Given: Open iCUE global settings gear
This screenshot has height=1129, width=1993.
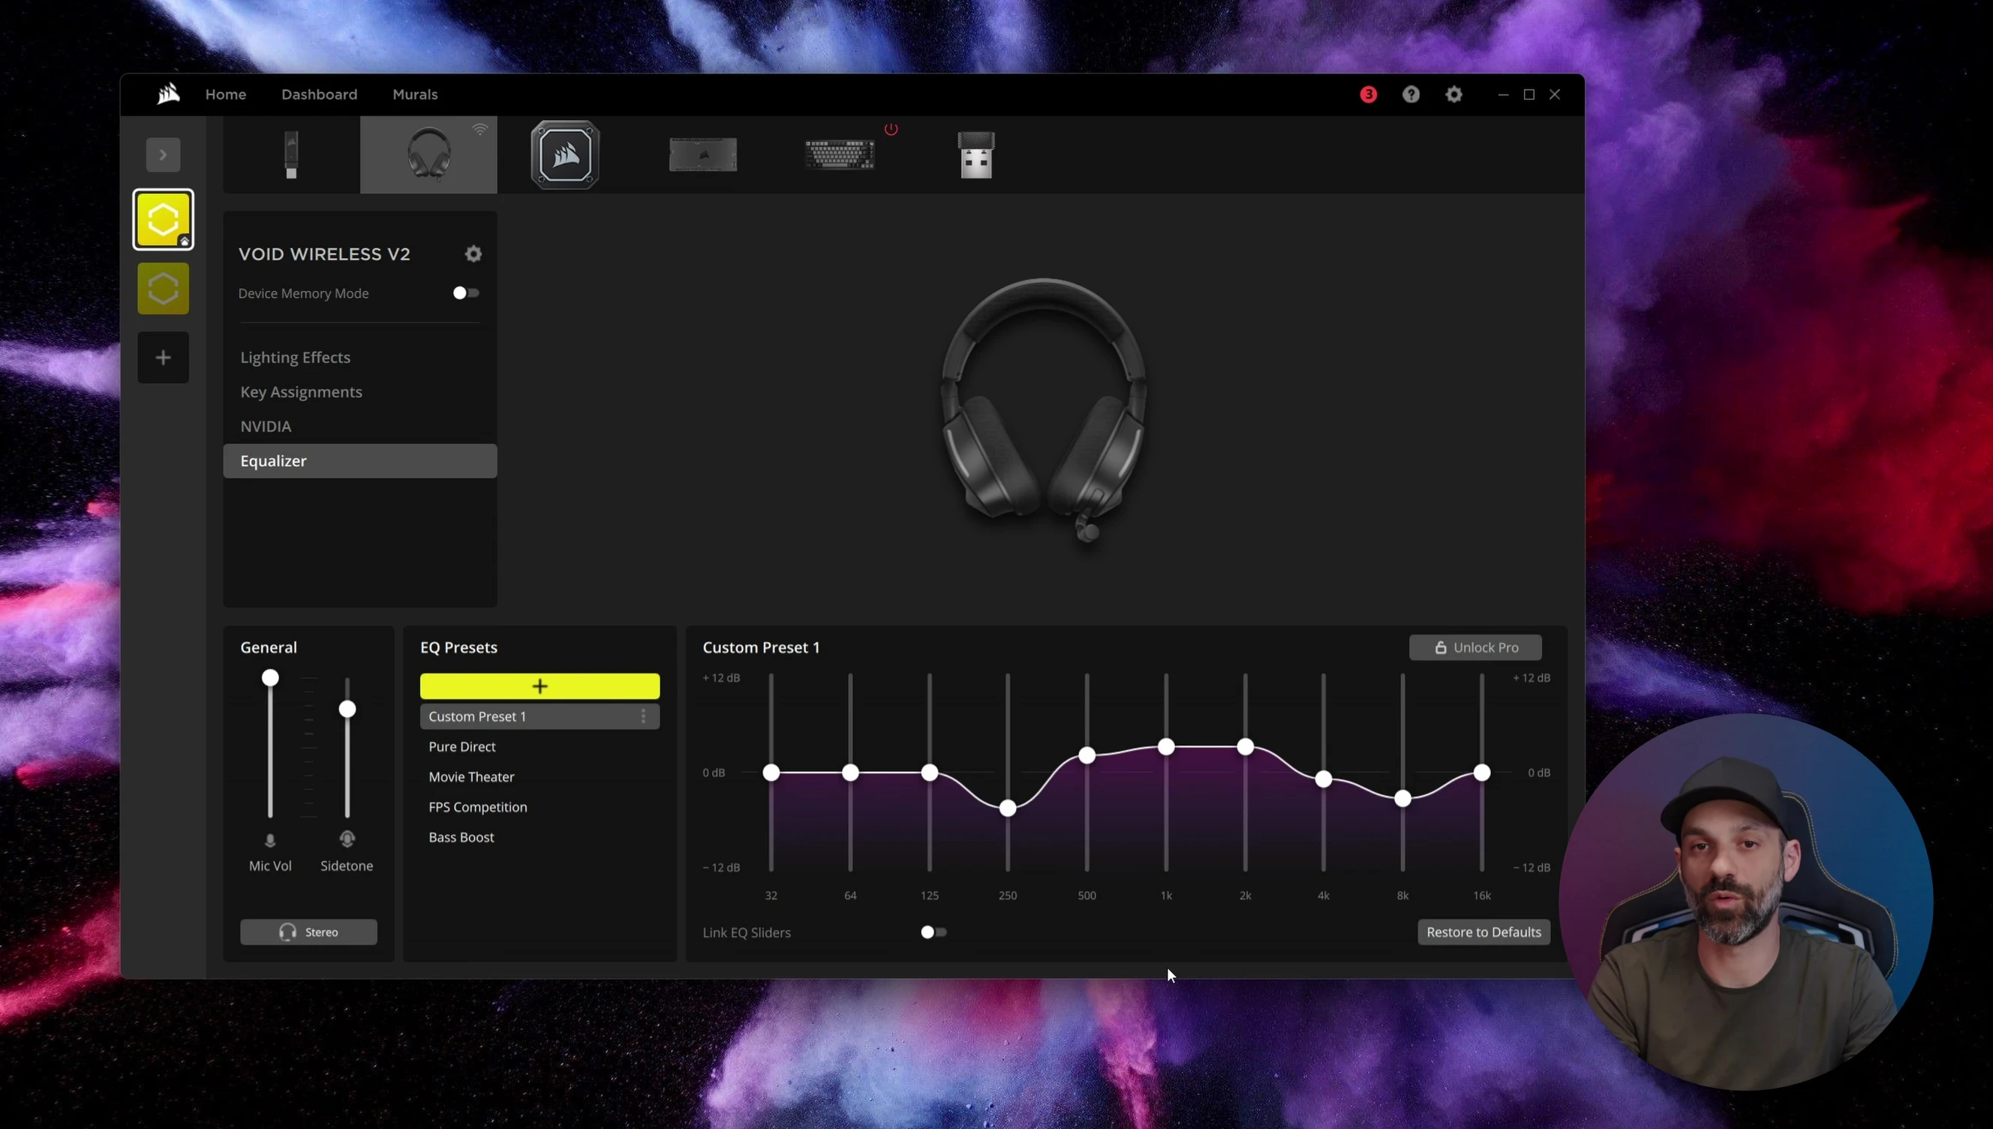Looking at the screenshot, I should pyautogui.click(x=1454, y=94).
